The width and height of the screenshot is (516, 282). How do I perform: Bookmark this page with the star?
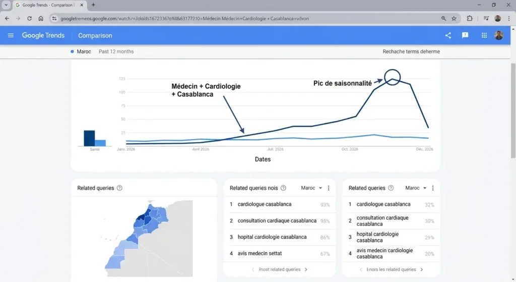click(454, 19)
